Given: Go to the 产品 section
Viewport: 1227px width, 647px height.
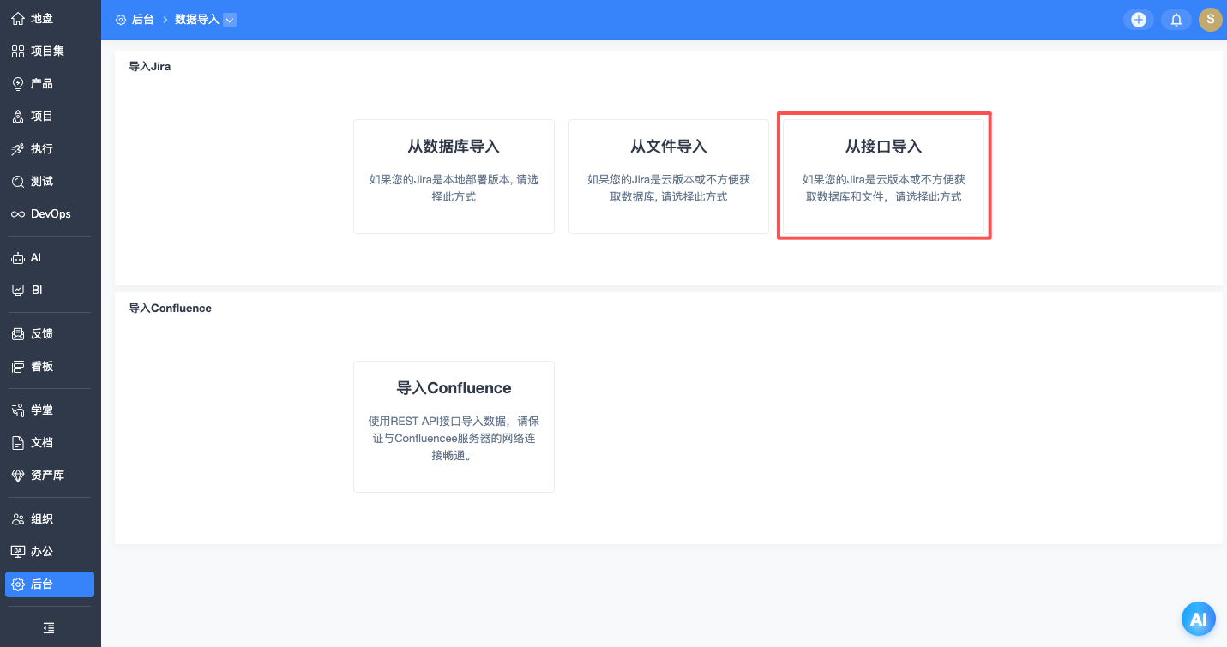Looking at the screenshot, I should [x=41, y=83].
